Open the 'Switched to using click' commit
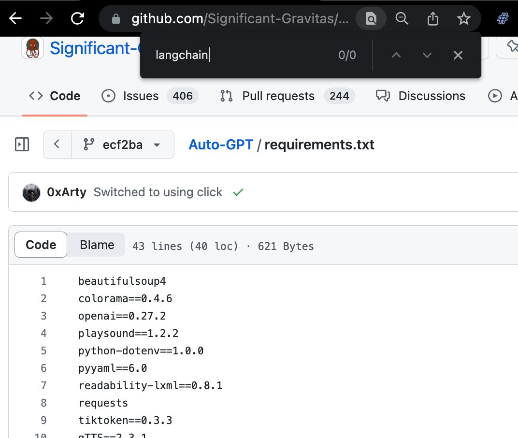518x438 pixels. [x=158, y=192]
